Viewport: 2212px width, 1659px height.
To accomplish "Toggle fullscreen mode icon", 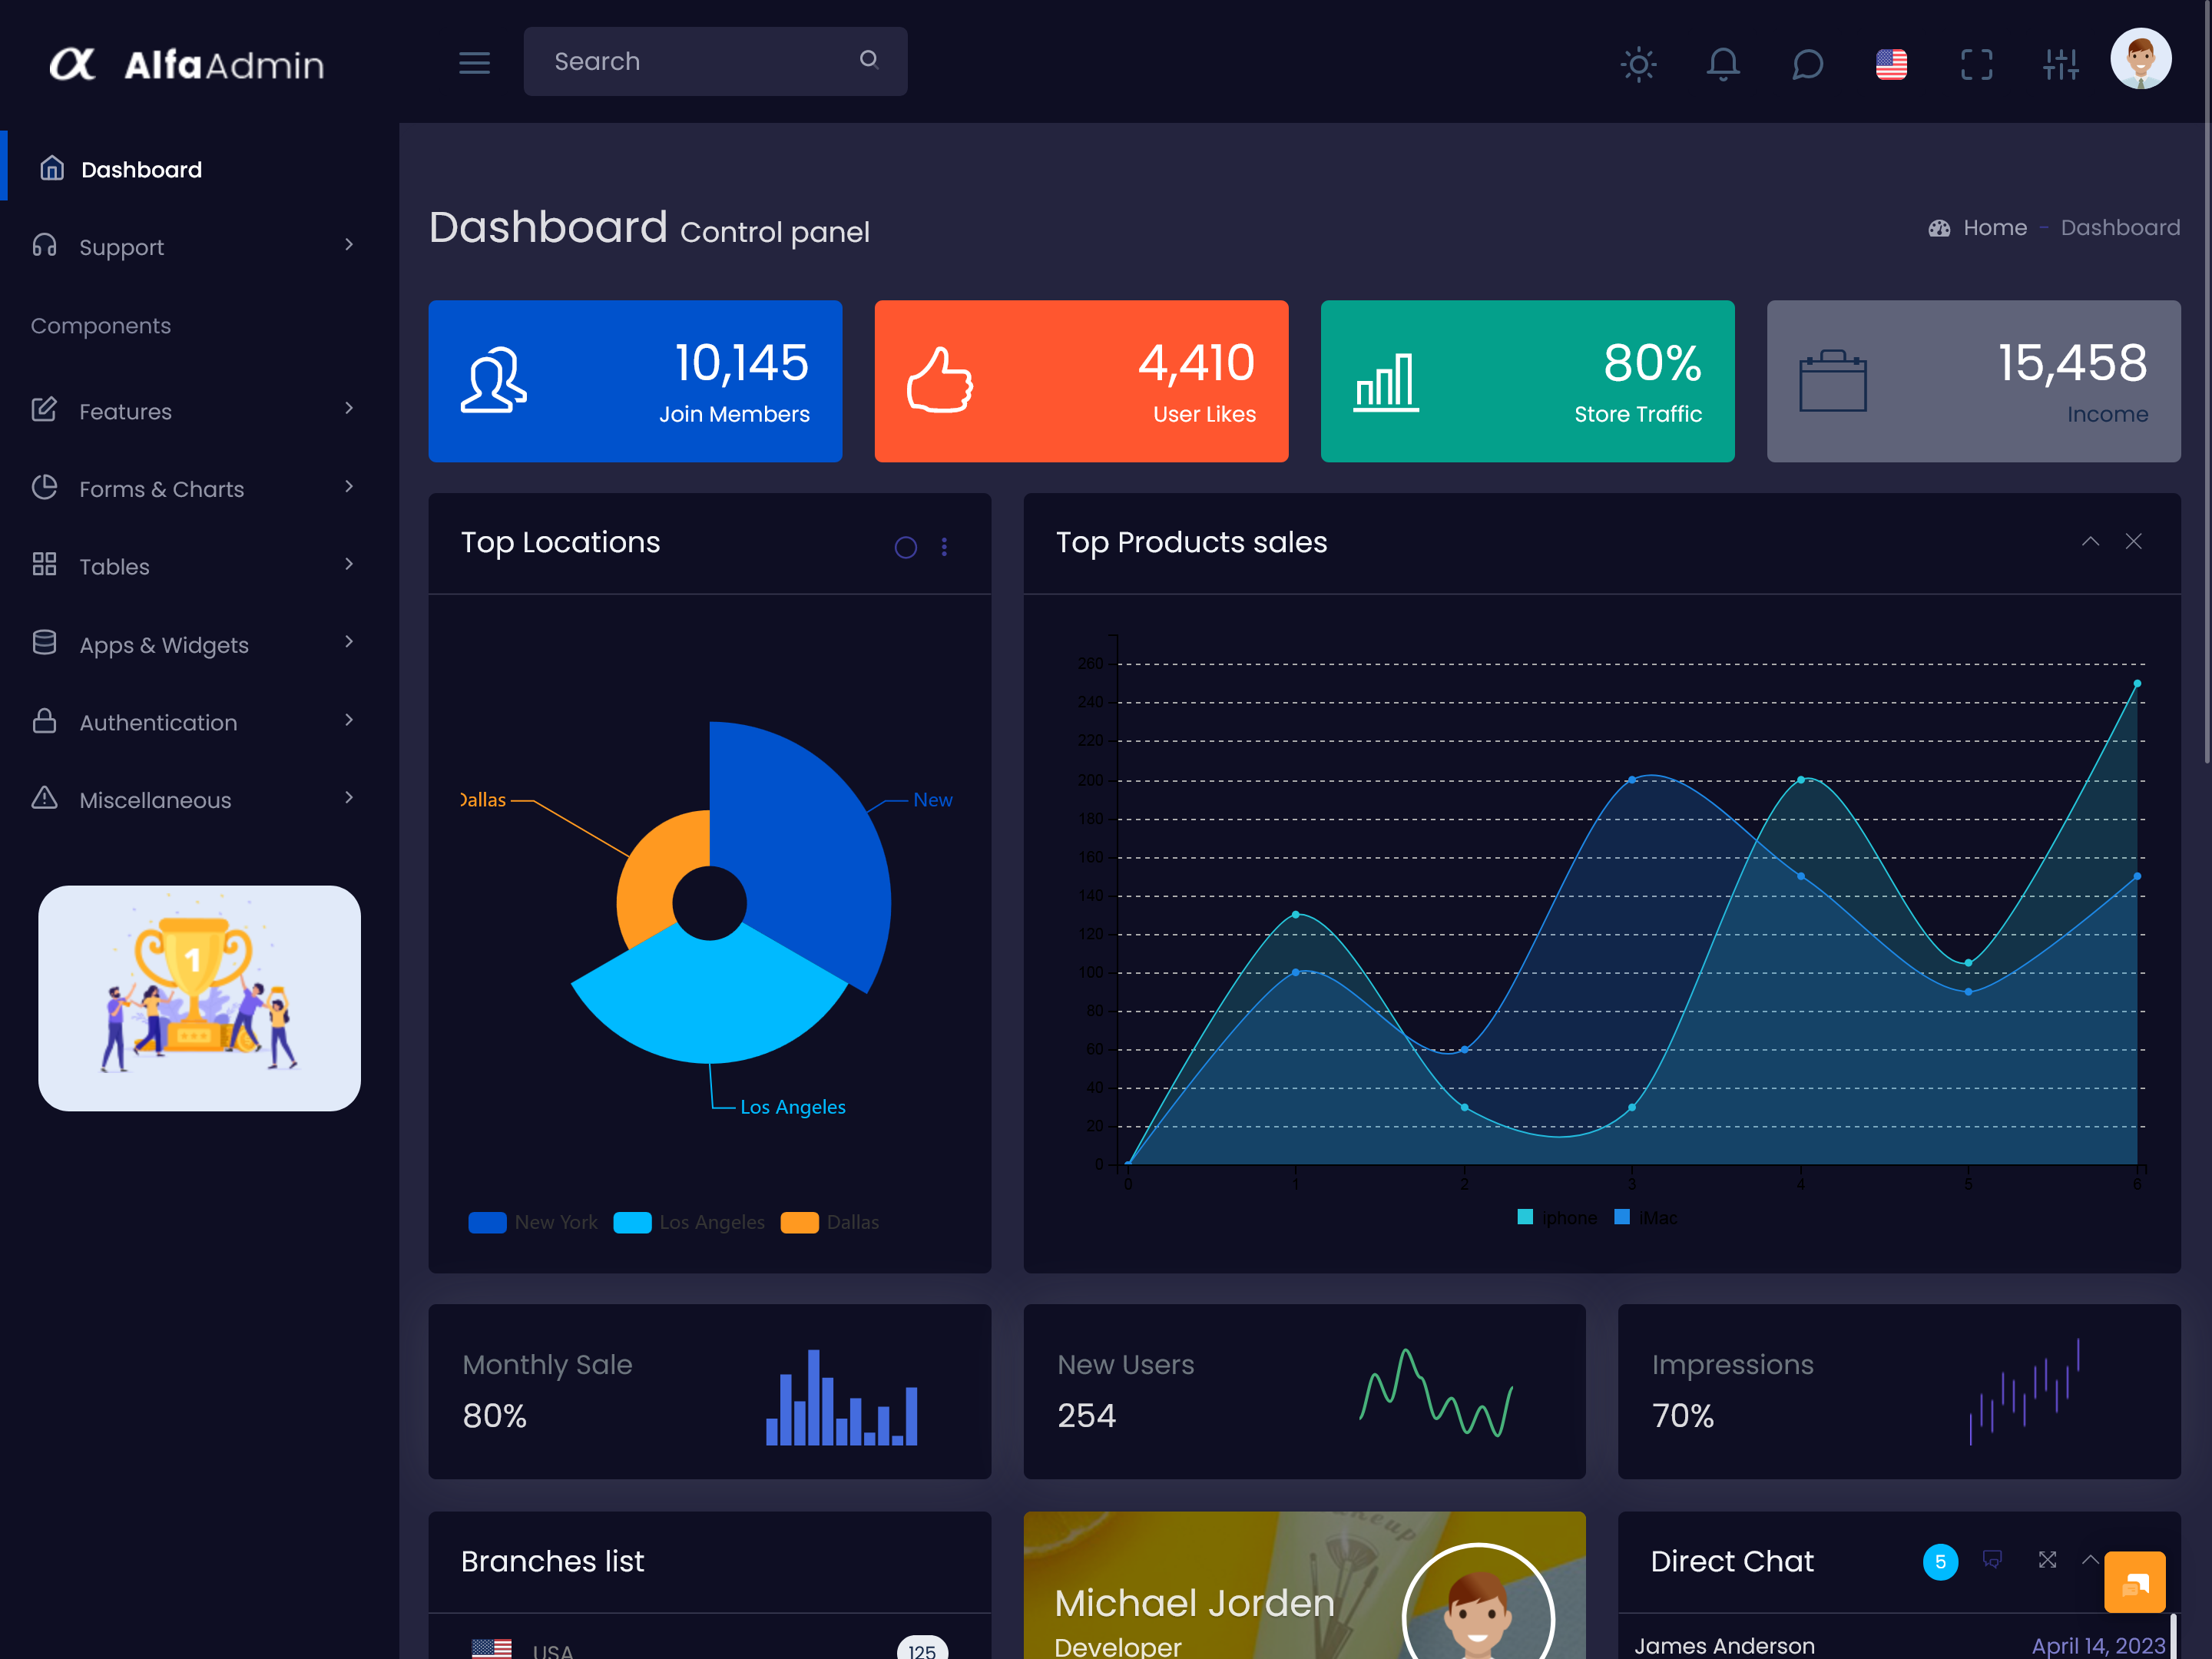I will click(1976, 65).
